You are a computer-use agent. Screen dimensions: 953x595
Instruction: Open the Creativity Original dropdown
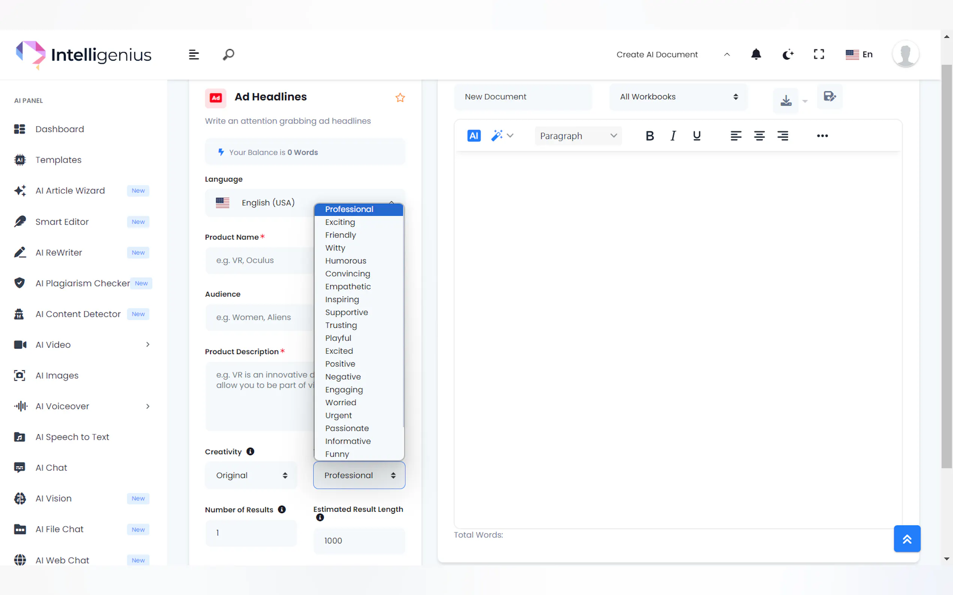coord(251,475)
